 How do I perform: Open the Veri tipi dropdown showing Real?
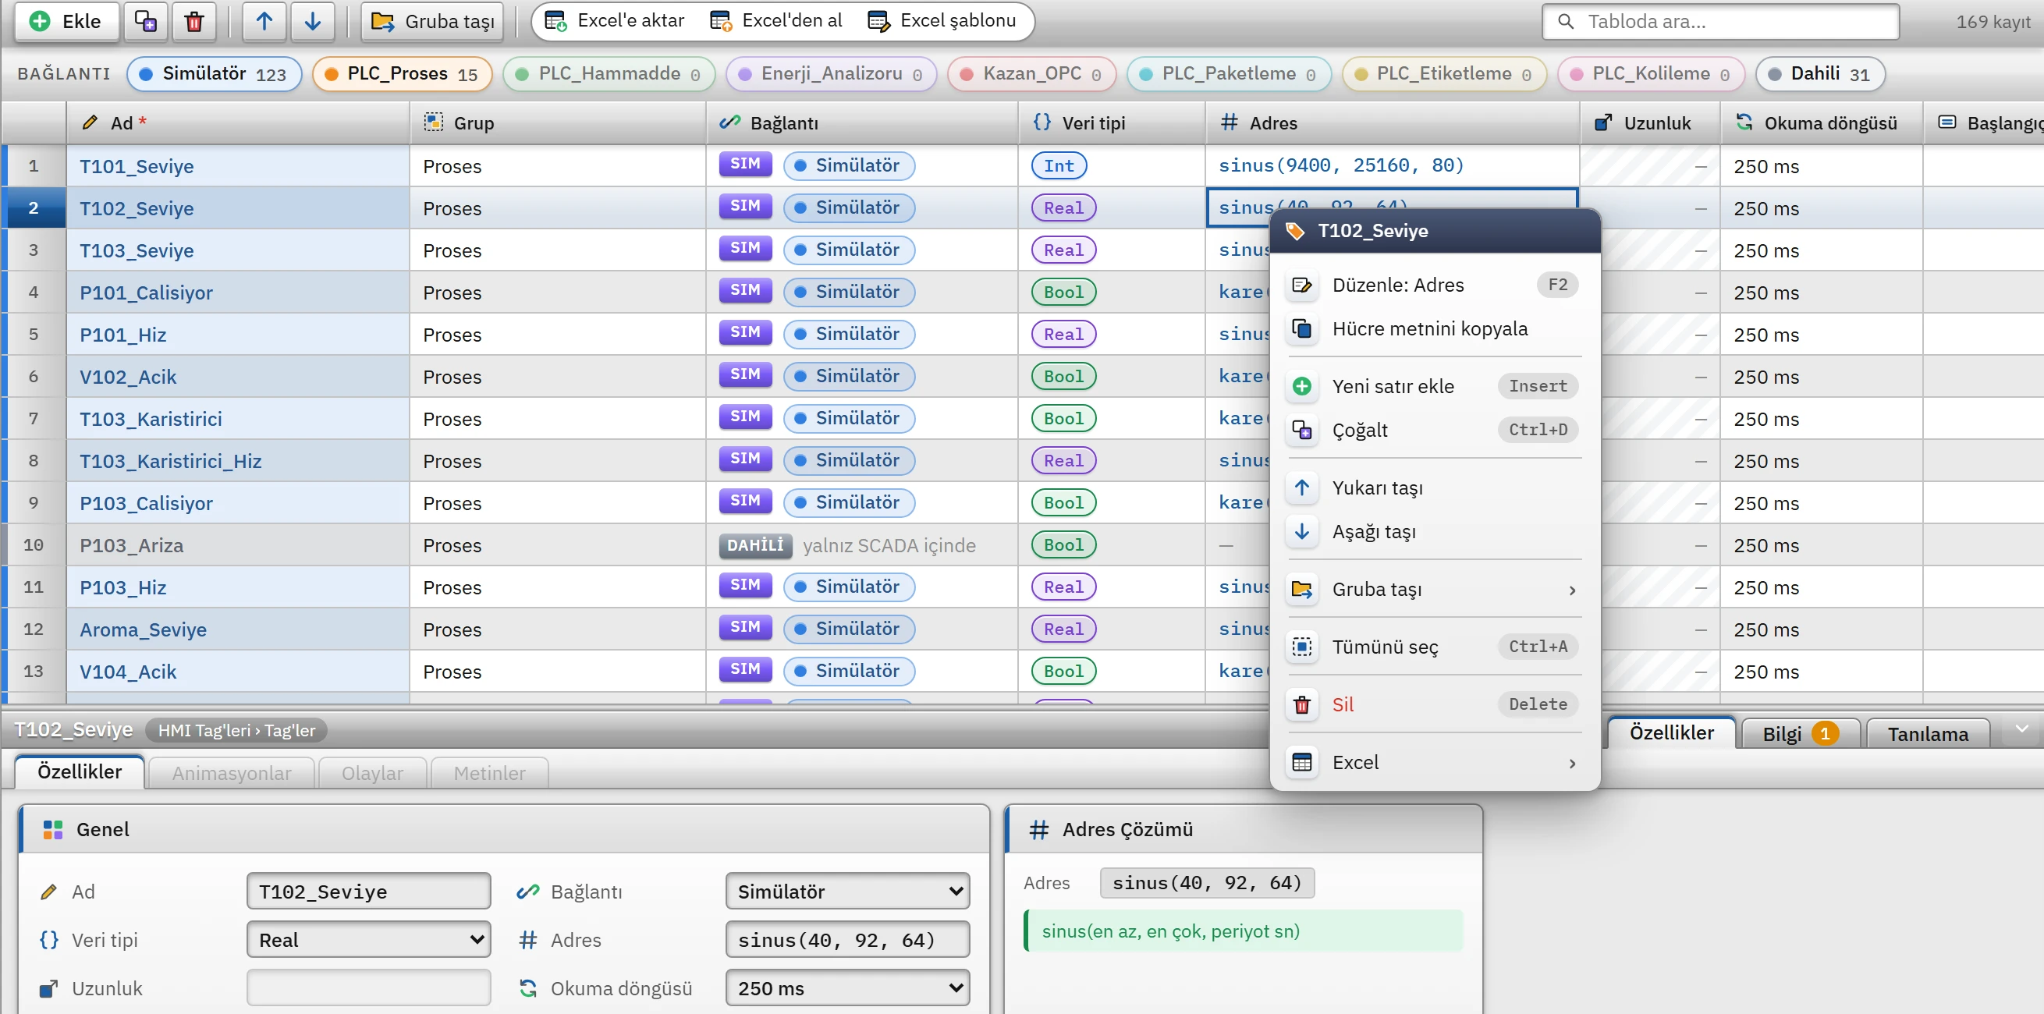click(x=368, y=940)
